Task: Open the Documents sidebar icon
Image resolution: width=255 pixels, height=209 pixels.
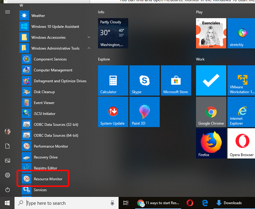Action: pos(7,146)
